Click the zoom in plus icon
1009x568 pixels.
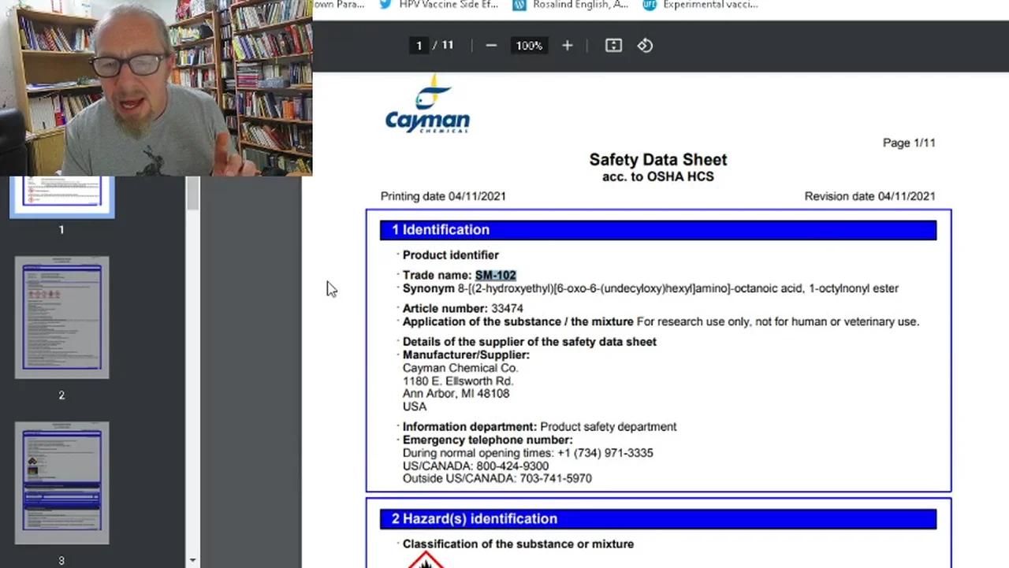pyautogui.click(x=567, y=46)
